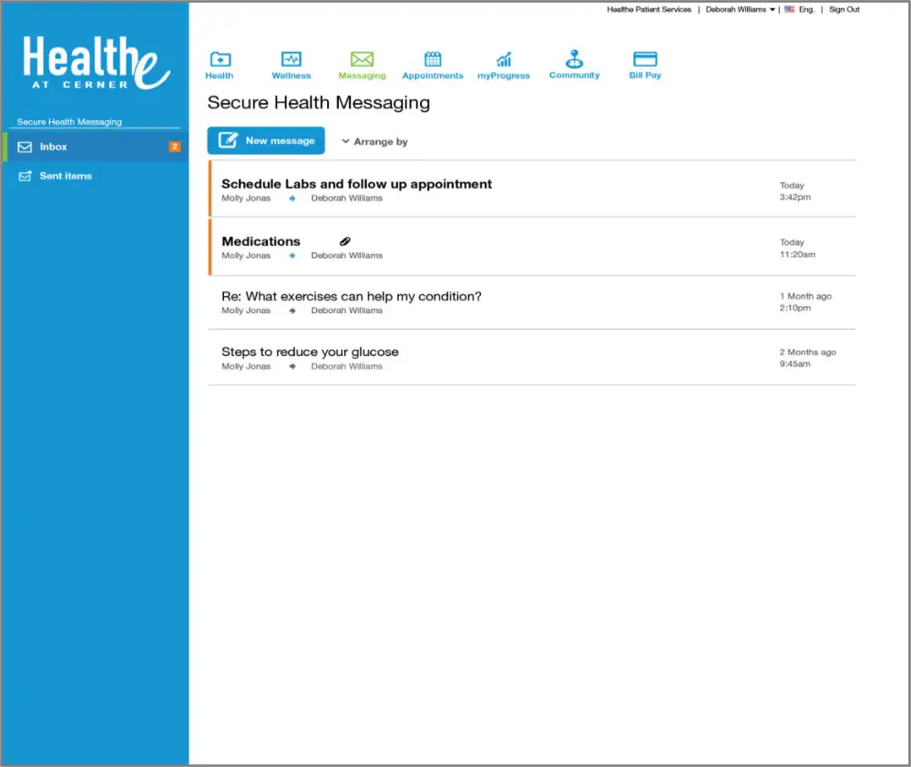Click the New message button
Screen dimensions: 911x767
[x=266, y=141]
